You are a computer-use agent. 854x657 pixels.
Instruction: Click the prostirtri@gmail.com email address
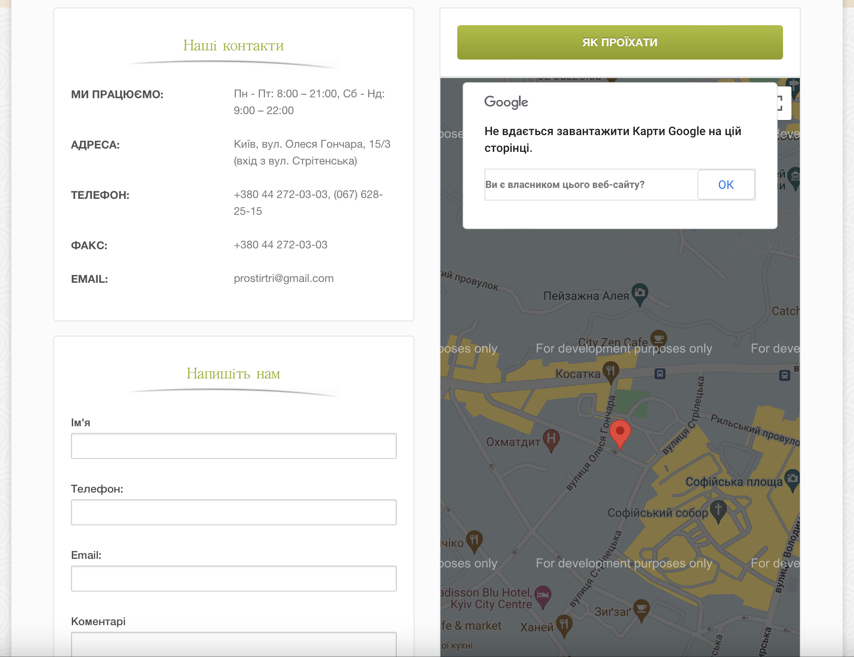[x=283, y=279]
